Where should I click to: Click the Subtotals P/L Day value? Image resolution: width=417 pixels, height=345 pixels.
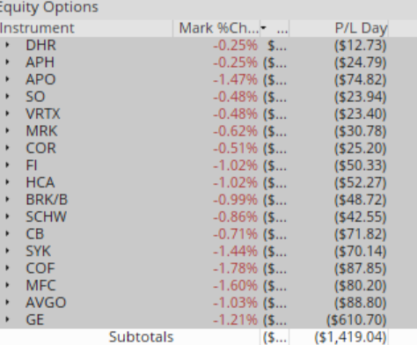(x=350, y=337)
